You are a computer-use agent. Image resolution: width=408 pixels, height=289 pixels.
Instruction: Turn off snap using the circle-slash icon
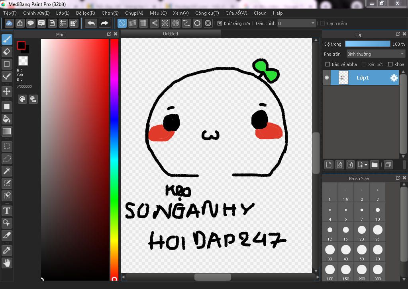[122, 23]
